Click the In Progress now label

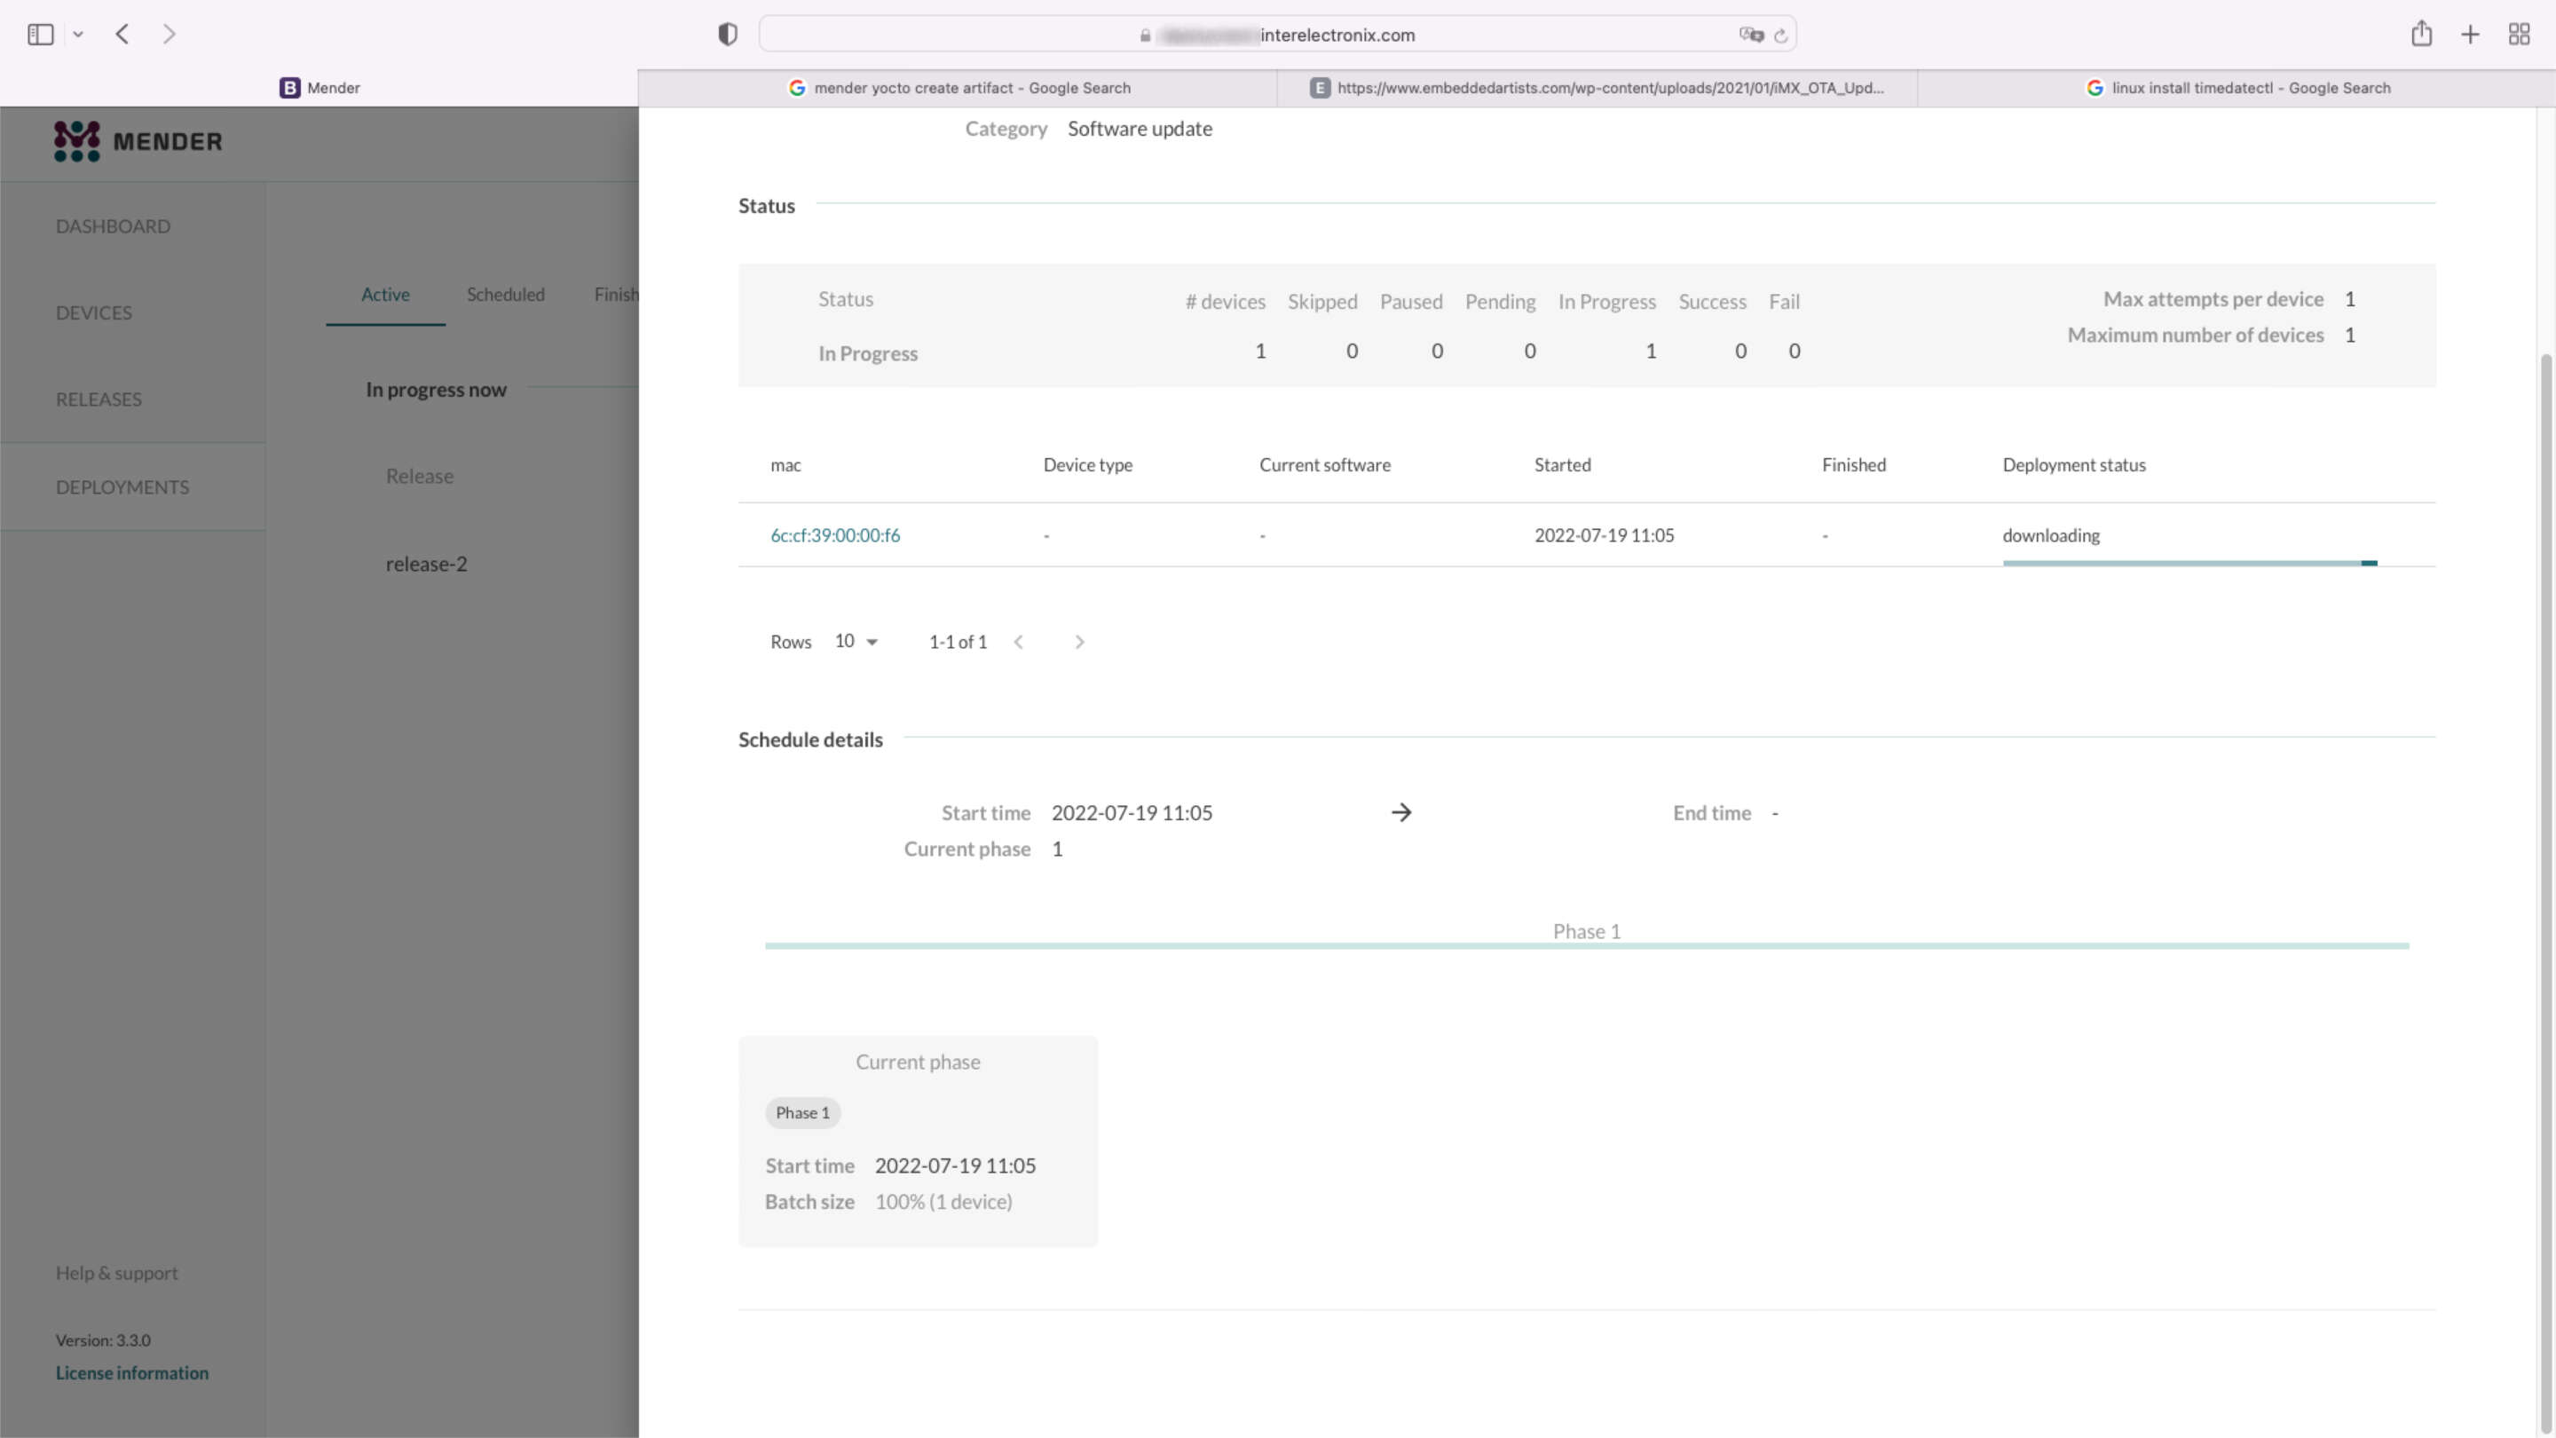click(436, 388)
